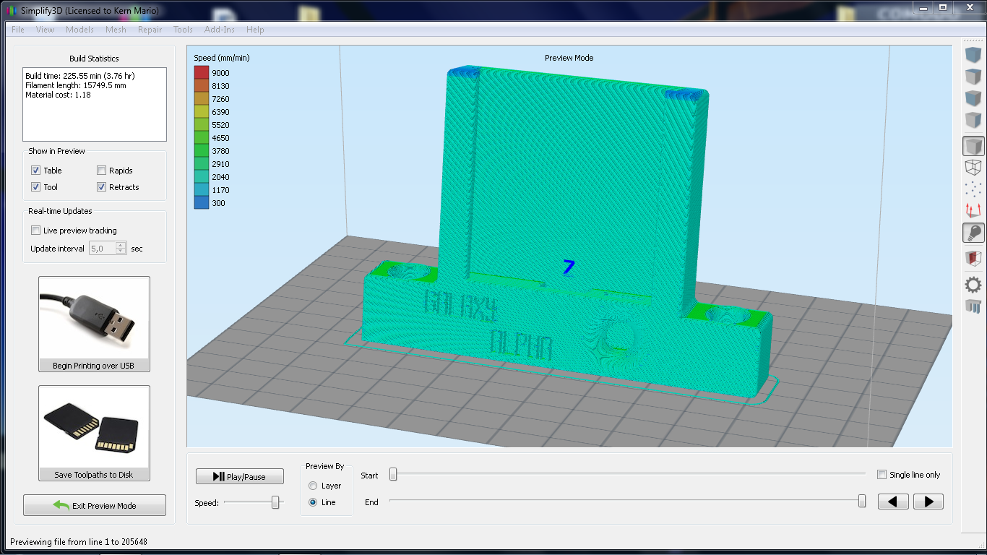The image size is (987, 555).
Task: Open cross section view icon
Action: point(973,258)
